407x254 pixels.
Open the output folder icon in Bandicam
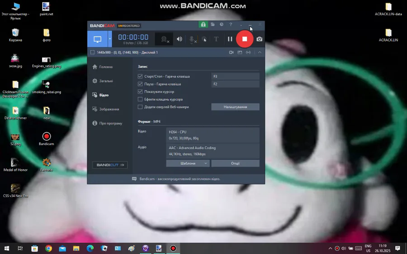[x=213, y=24]
